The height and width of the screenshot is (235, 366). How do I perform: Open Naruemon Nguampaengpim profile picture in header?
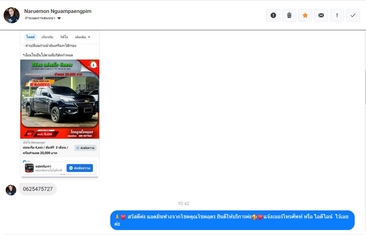point(11,15)
